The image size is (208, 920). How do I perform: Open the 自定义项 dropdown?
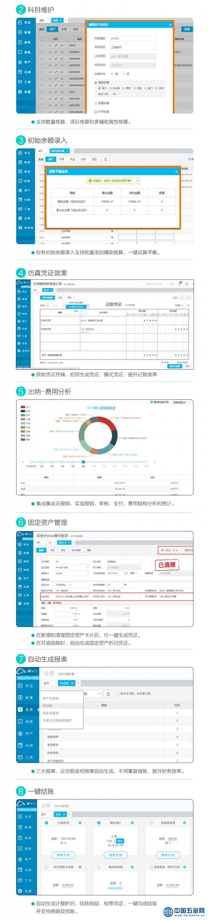pos(116,94)
